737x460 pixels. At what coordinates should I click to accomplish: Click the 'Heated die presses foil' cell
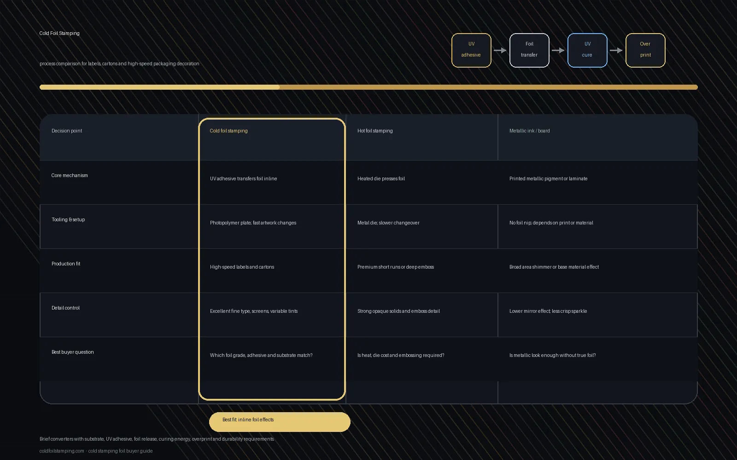coord(381,178)
